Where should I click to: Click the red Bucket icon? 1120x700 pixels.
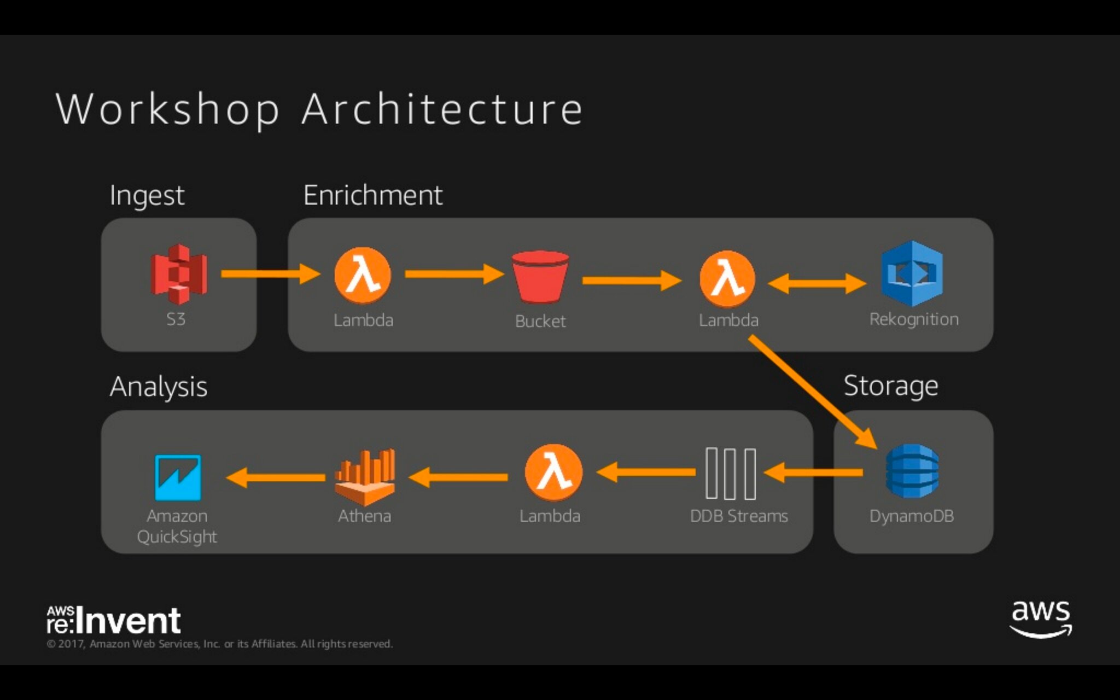tap(540, 277)
